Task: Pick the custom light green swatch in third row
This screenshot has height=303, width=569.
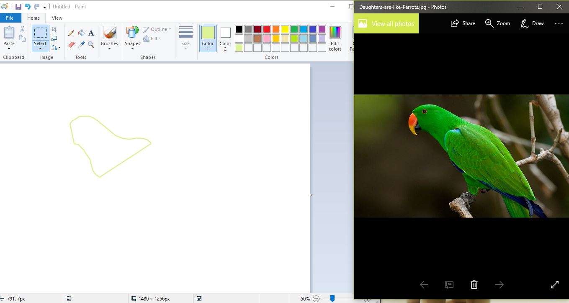Action: [239, 48]
